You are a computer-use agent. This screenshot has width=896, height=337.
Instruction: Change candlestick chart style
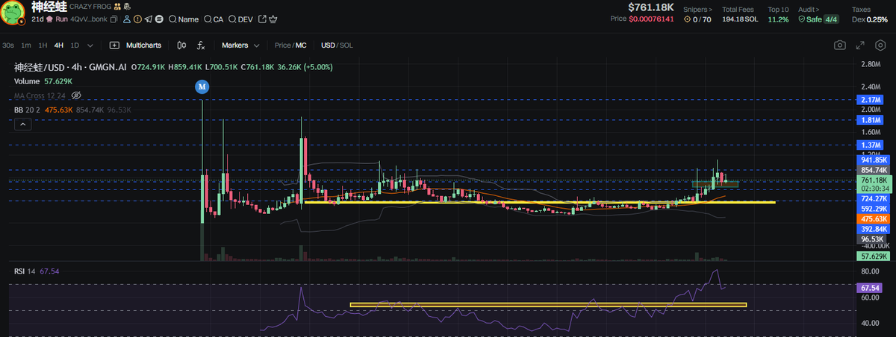pyautogui.click(x=181, y=45)
